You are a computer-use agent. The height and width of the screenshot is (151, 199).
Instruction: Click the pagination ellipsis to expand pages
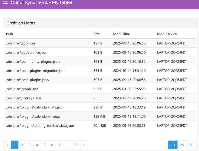67,145
